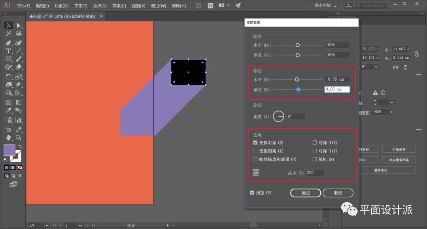Confirm with the 确定 button
Image resolution: width=427 pixels, height=229 pixels.
(x=306, y=193)
